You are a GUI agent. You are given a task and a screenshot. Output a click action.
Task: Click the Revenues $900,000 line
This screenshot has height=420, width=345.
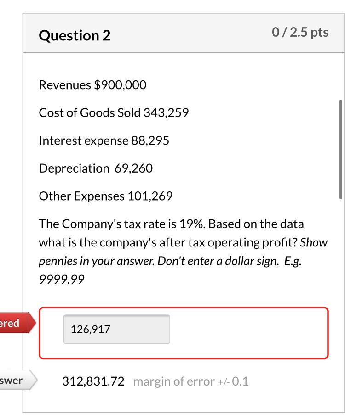pos(92,85)
